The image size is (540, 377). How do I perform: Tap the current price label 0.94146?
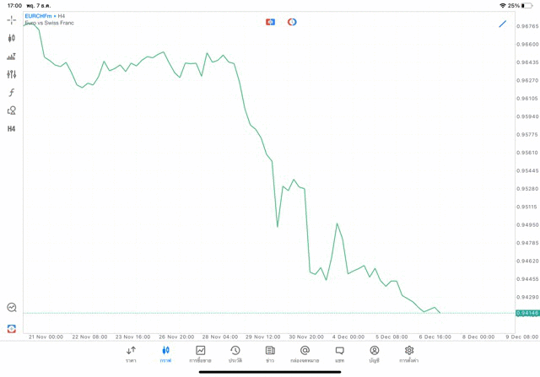527,313
